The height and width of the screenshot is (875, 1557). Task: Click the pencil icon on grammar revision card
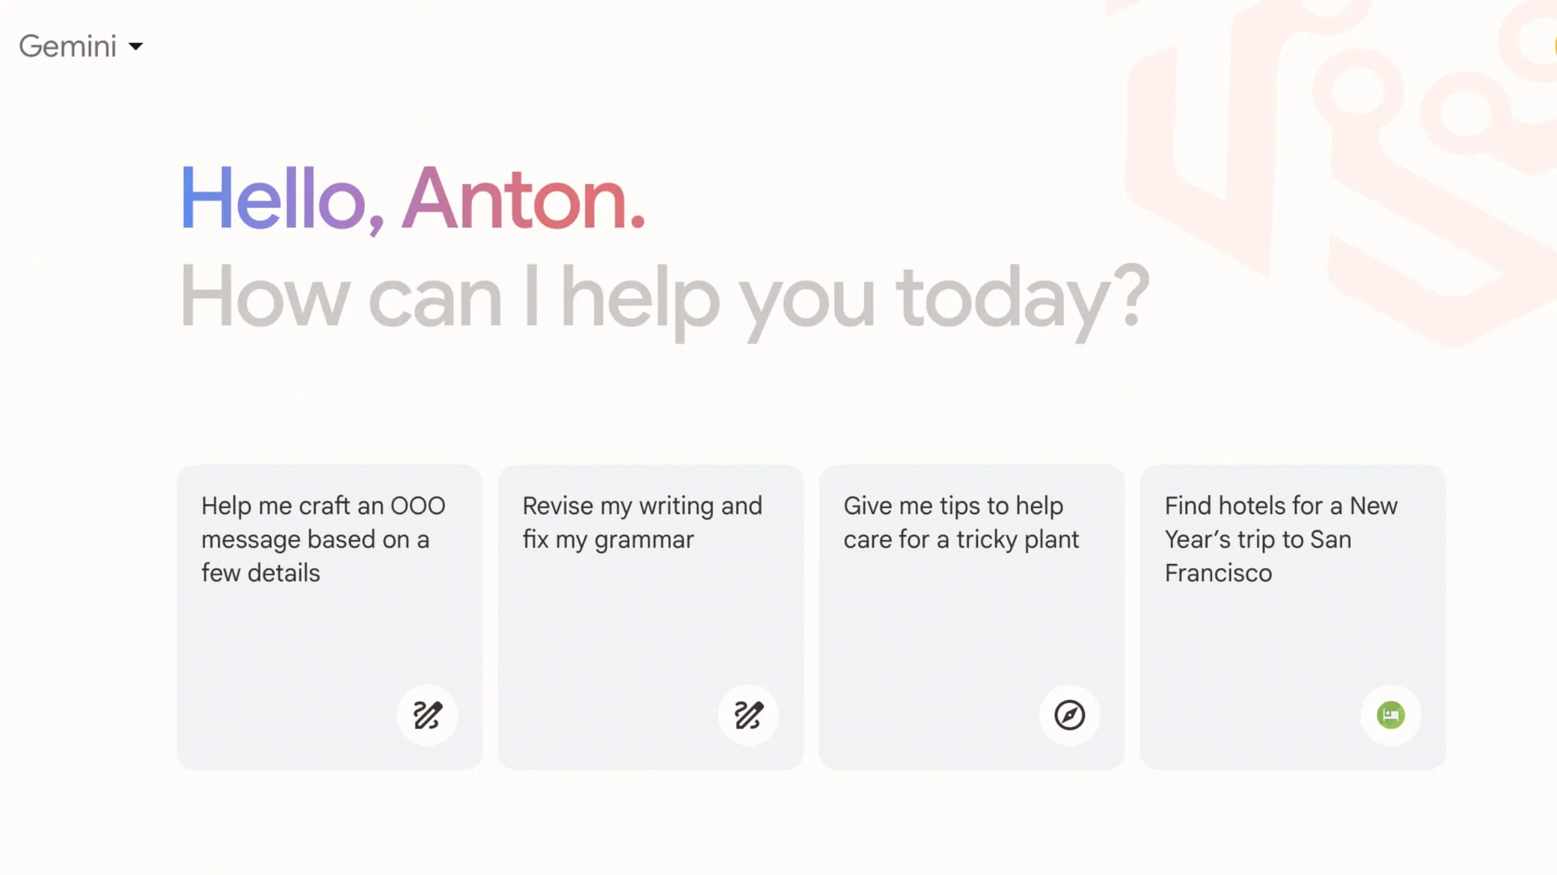pyautogui.click(x=749, y=715)
